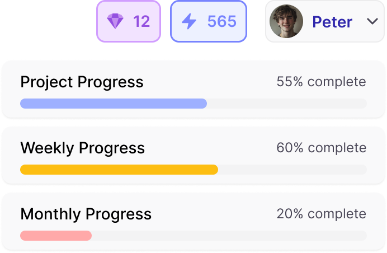
Task: Open the Monthly Progress card title
Action: coord(86,214)
